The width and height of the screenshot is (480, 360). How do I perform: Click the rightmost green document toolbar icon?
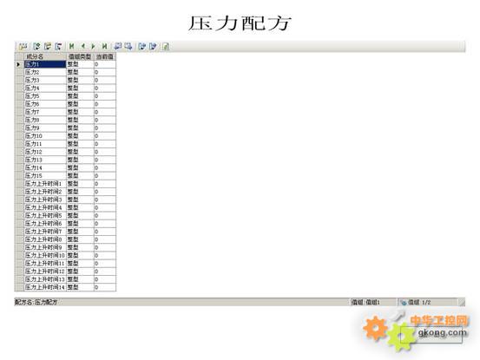pyautogui.click(x=166, y=46)
